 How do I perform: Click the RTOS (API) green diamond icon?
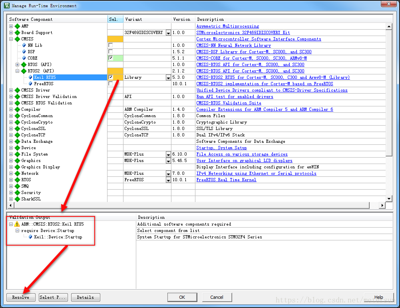tap(24, 64)
